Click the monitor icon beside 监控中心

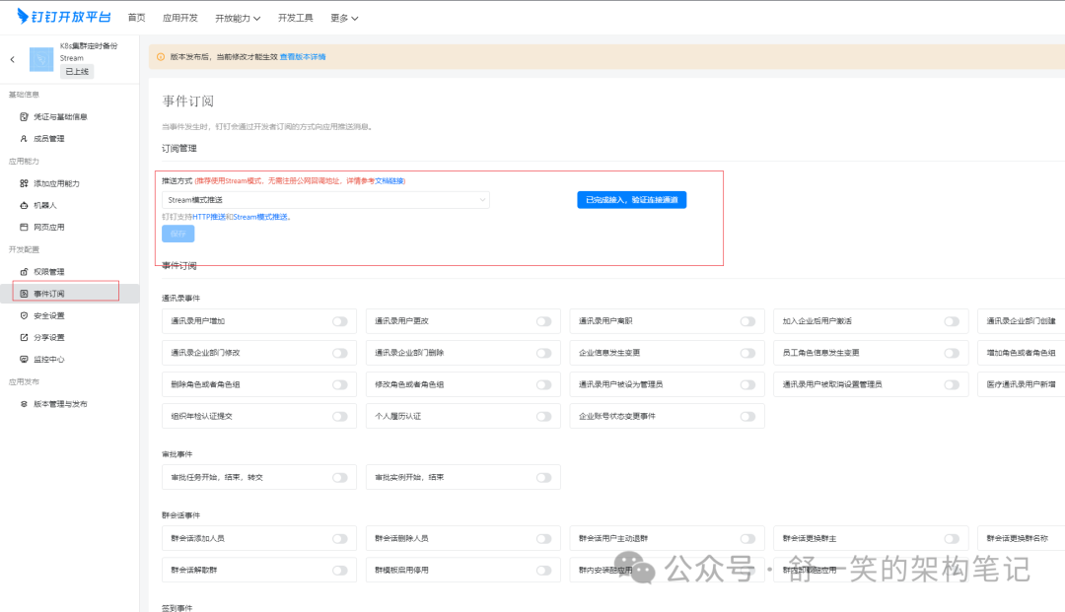coord(24,359)
